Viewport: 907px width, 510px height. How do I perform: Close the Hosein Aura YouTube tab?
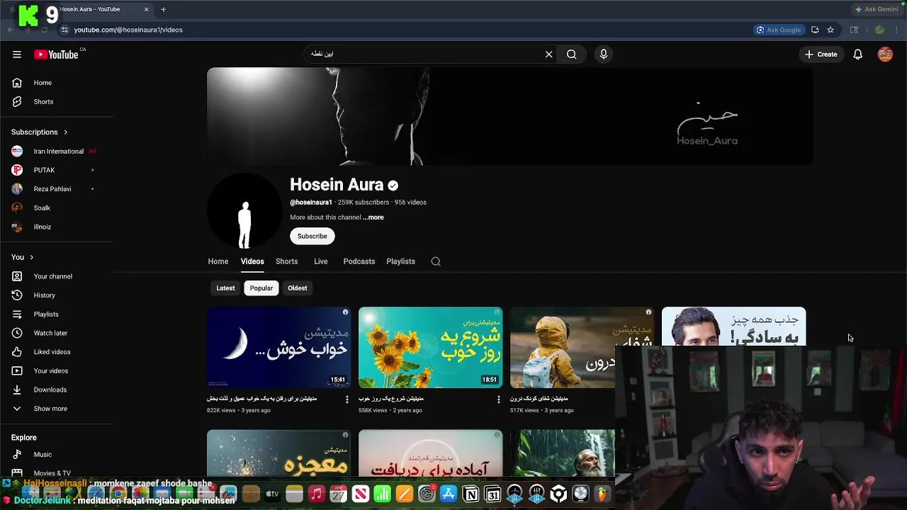click(147, 9)
